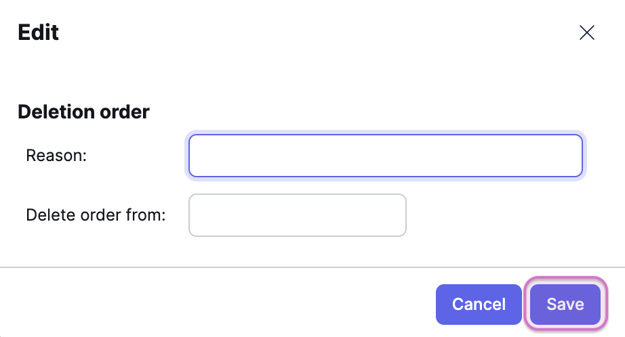Dismiss the dialog using the top-right X
625x337 pixels.
point(586,32)
